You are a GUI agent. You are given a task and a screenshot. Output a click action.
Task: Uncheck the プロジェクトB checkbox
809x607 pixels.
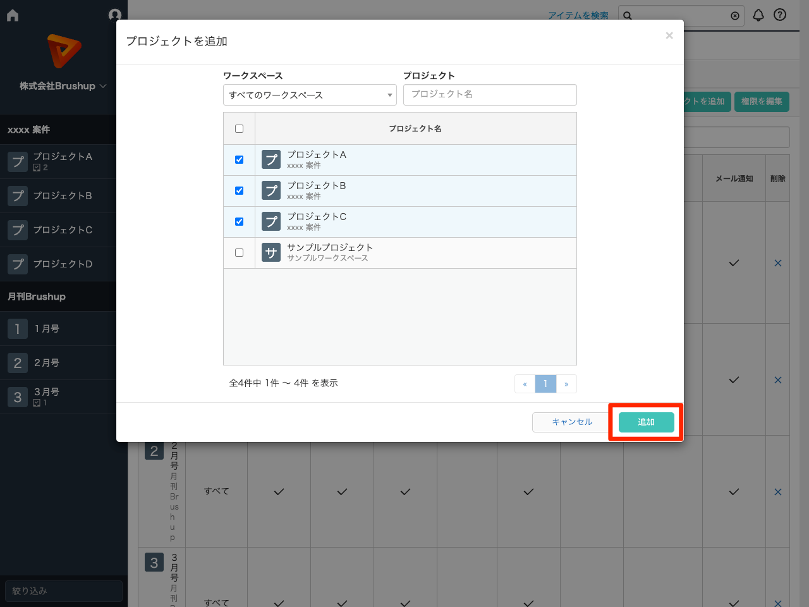point(239,191)
